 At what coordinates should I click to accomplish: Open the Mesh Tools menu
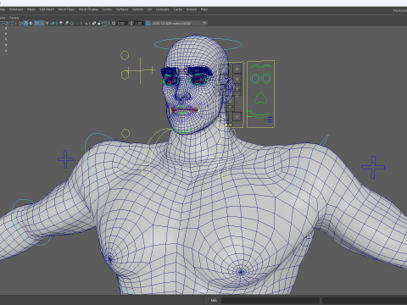click(66, 9)
